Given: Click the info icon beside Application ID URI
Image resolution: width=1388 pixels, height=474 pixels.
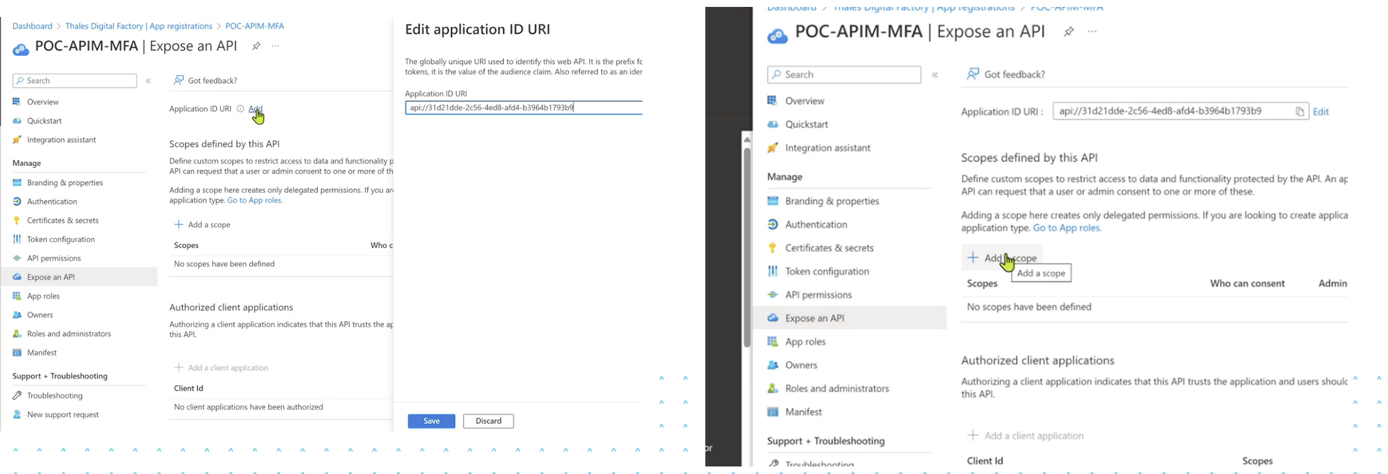Looking at the screenshot, I should (x=240, y=109).
